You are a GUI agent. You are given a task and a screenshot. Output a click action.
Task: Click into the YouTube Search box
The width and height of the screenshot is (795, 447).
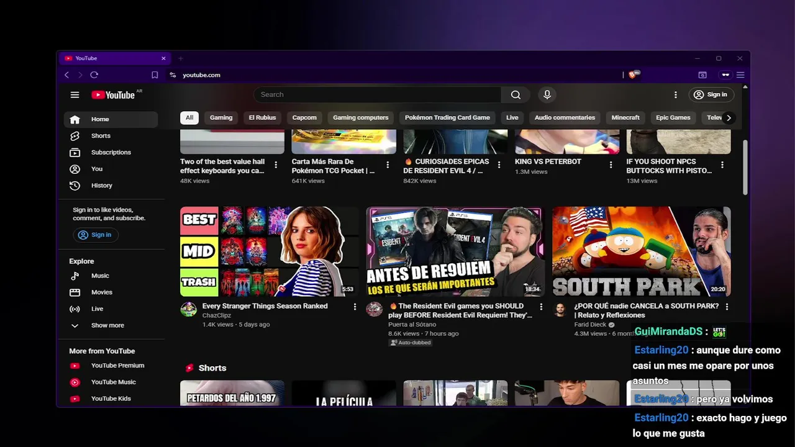[x=378, y=94]
